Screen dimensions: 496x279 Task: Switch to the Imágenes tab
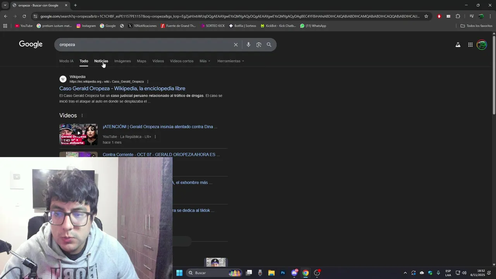pyautogui.click(x=122, y=61)
